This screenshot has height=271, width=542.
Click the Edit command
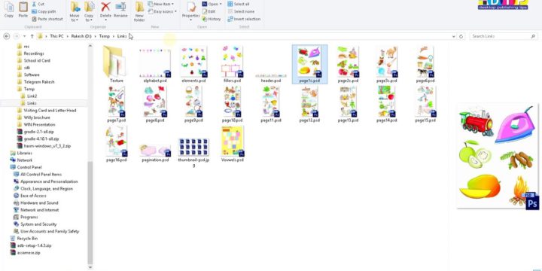click(x=209, y=11)
